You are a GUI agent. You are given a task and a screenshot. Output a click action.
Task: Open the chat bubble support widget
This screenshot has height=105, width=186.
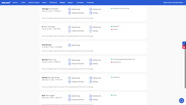pyautogui.click(x=181, y=100)
